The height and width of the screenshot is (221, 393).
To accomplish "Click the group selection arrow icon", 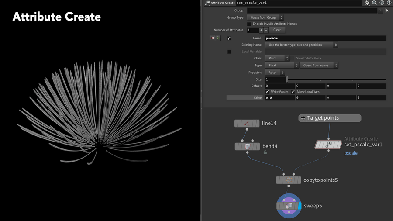I will 386,10.
